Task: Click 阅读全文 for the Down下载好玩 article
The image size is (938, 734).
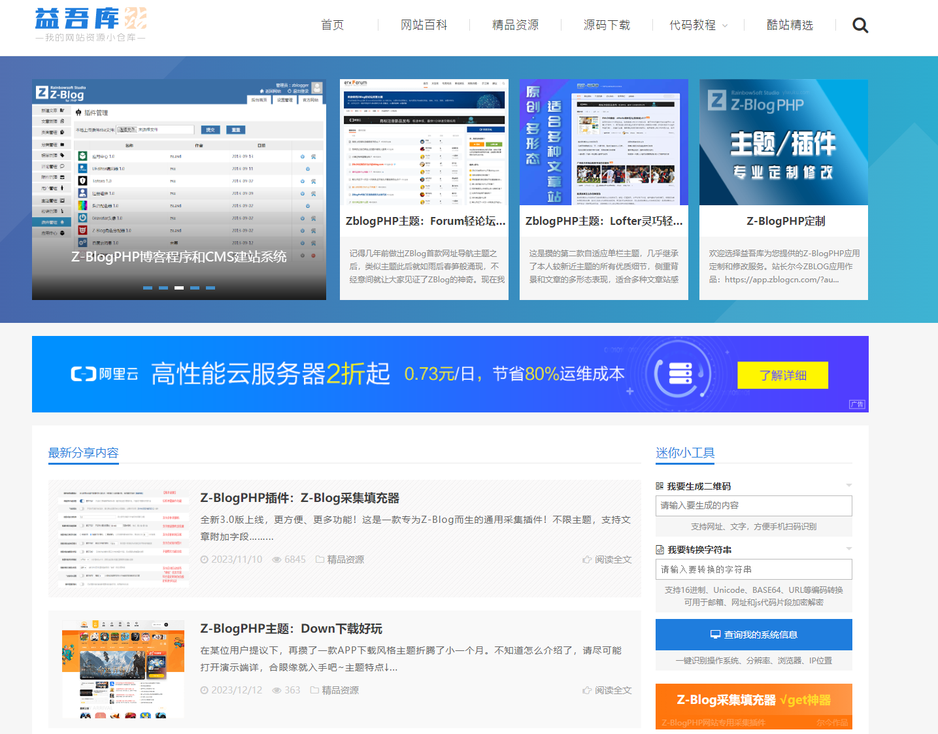Action: pyautogui.click(x=613, y=690)
